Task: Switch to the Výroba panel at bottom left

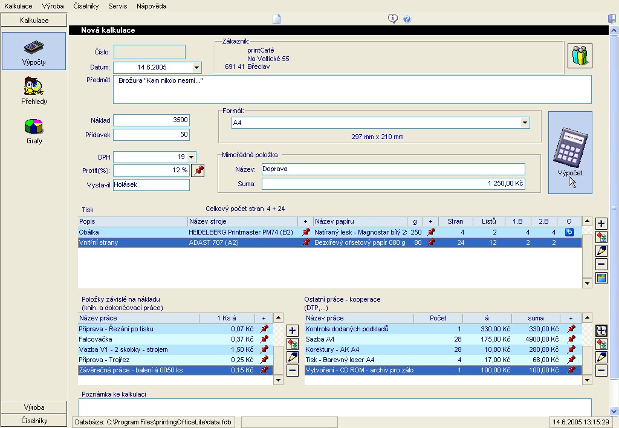Action: click(34, 407)
